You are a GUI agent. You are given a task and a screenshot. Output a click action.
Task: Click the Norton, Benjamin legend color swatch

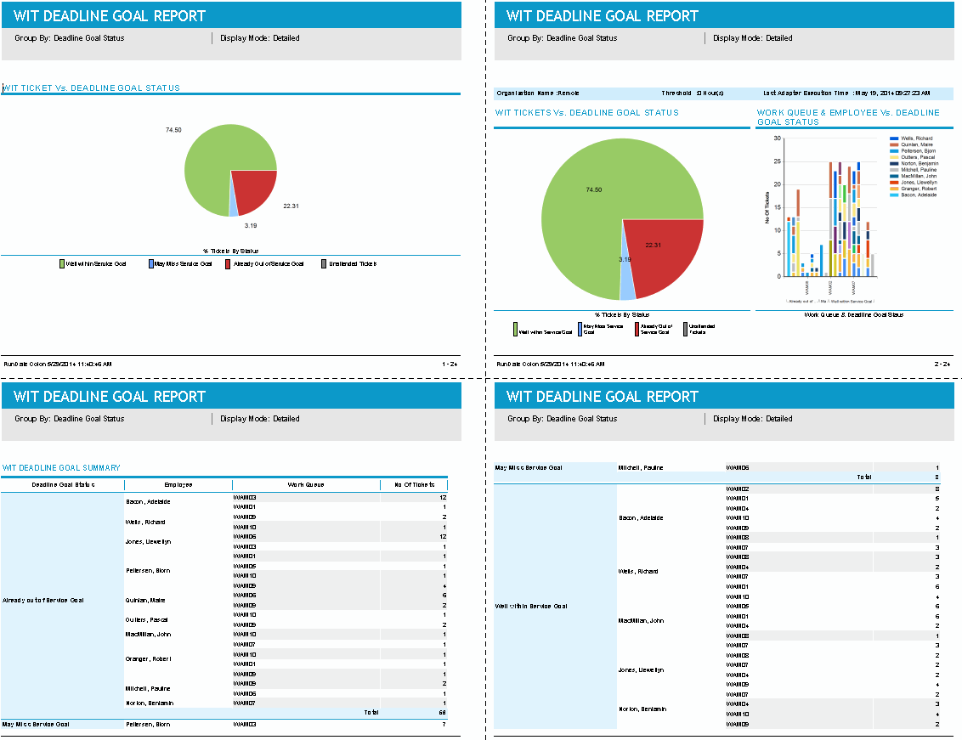(894, 163)
